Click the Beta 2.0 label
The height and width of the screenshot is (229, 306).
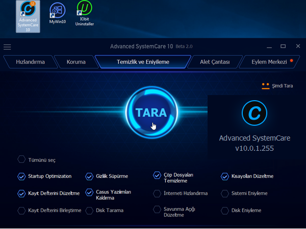pyautogui.click(x=184, y=47)
